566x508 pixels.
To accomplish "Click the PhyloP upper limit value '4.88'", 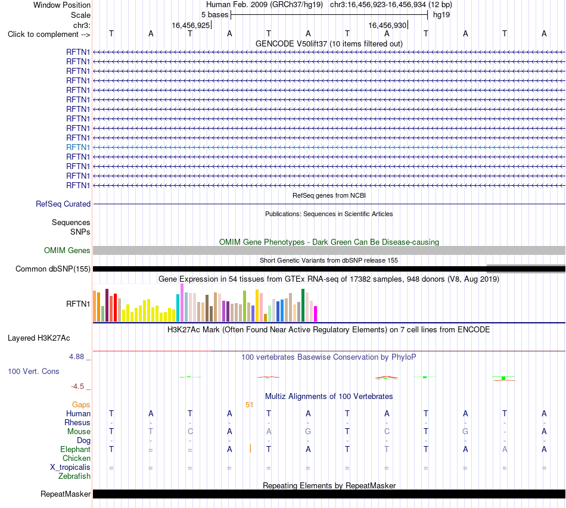I will [x=76, y=357].
